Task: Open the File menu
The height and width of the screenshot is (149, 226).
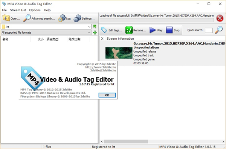Action: pyautogui.click(x=4, y=10)
